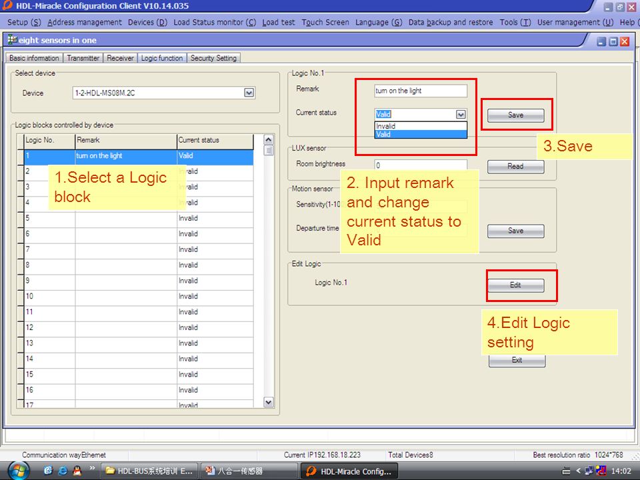Open Load Status monitor (C) menu
Viewport: 640px width, 480px height.
215,23
